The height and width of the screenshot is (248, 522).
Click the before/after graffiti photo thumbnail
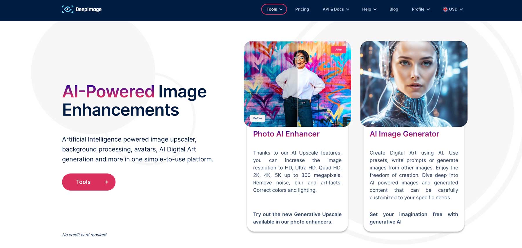coord(298,84)
